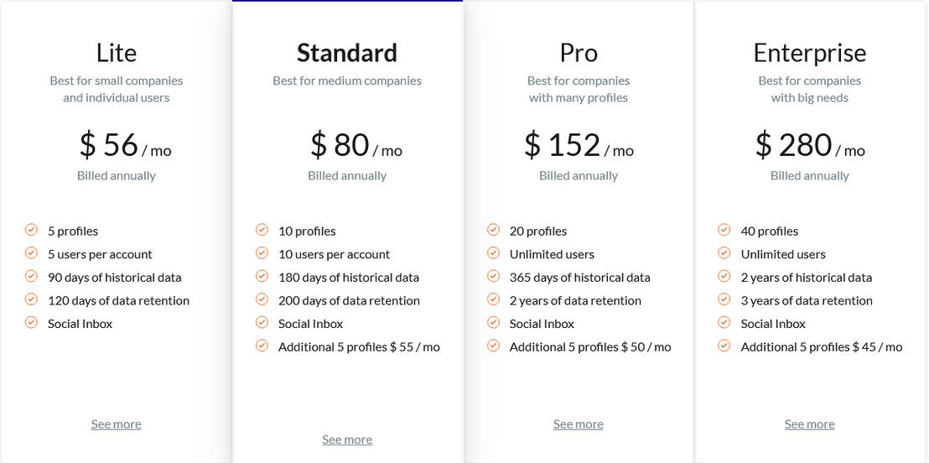
Task: Click checkmark next to 365 days of historical data
Action: [x=493, y=276]
